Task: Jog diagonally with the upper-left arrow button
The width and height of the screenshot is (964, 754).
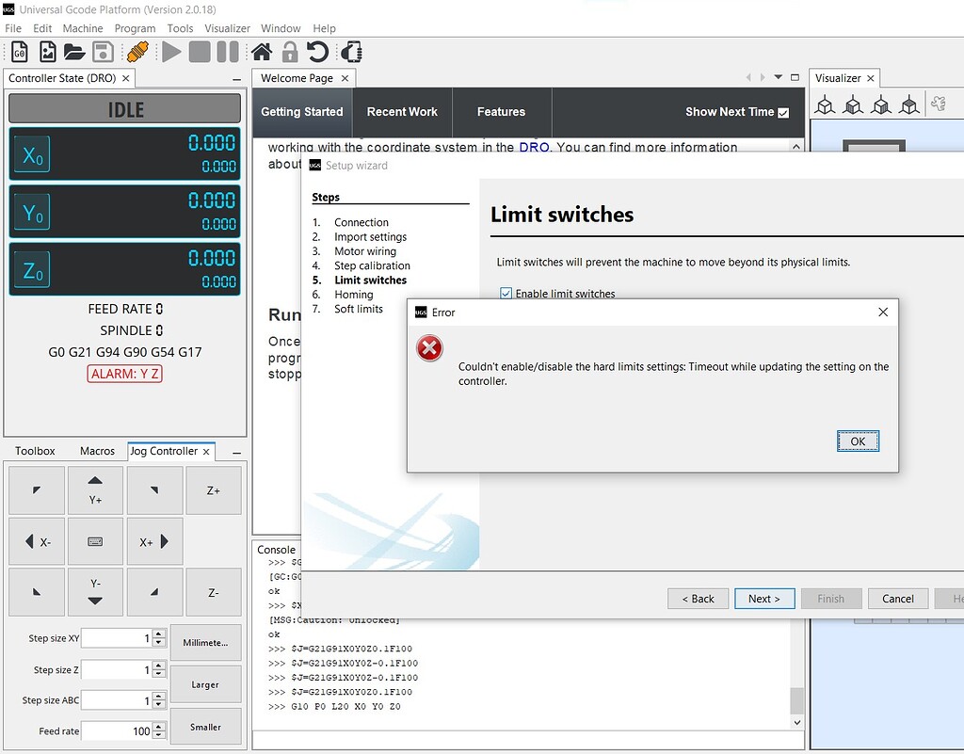Action: click(37, 490)
